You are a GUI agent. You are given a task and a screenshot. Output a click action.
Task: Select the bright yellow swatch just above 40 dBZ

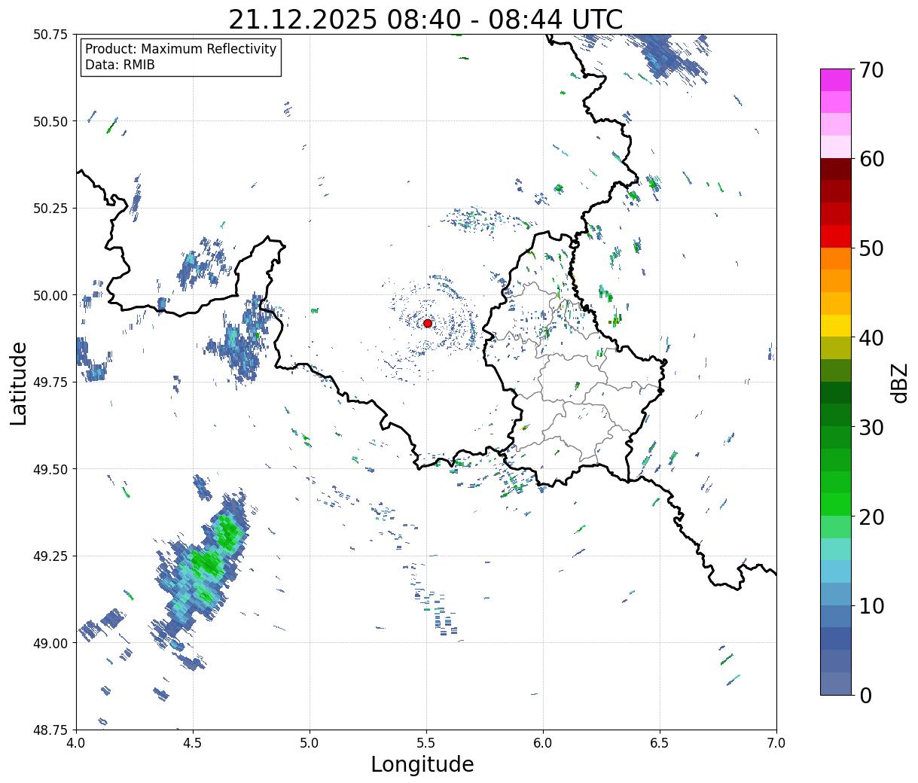coord(835,325)
